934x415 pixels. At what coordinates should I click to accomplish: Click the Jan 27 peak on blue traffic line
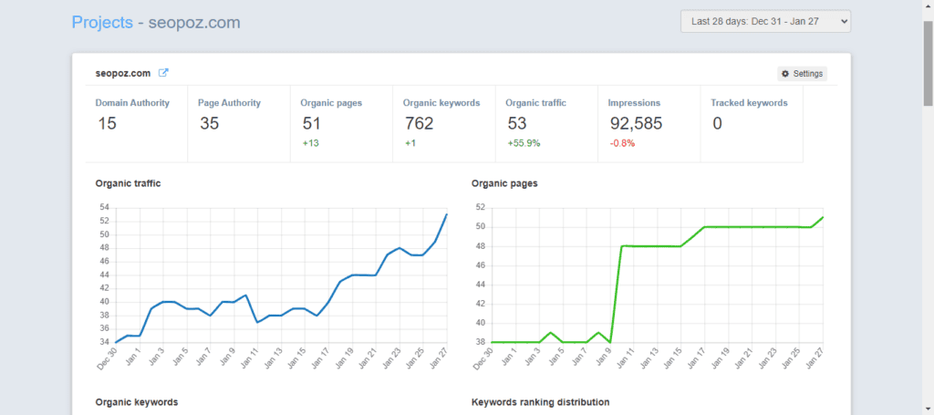[x=446, y=214]
